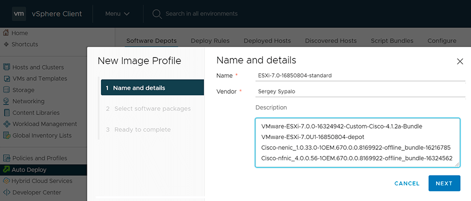The image size is (471, 201).
Task: Go to the Discovered Hosts tab
Action: tap(331, 41)
